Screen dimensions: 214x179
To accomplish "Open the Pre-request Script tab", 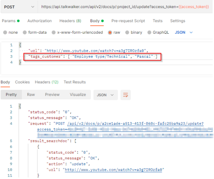I will point(128,21).
